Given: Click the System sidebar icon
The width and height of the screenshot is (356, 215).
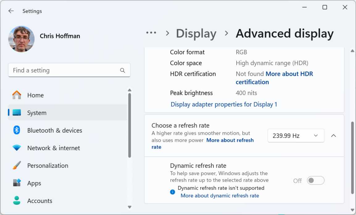Looking at the screenshot, I should coord(16,113).
